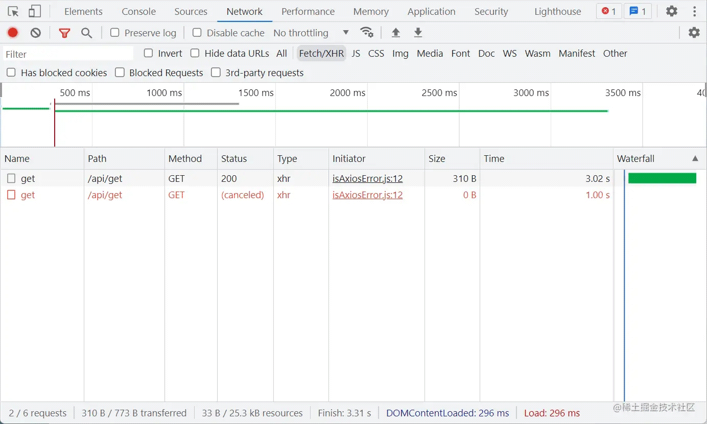Switch to the Console tab
This screenshot has width=707, height=424.
coord(139,11)
